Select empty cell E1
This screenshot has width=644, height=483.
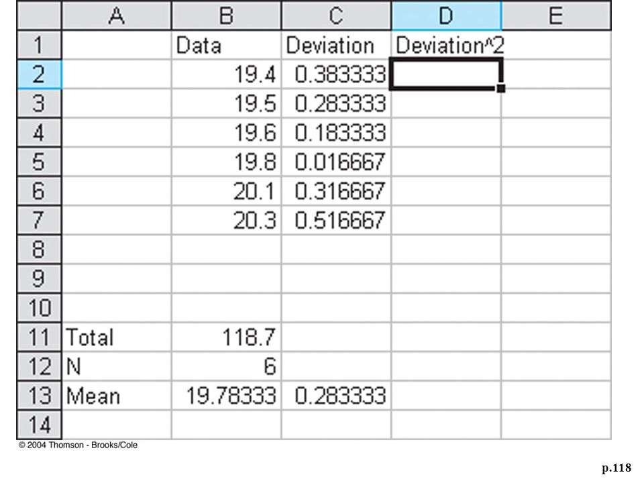556,45
